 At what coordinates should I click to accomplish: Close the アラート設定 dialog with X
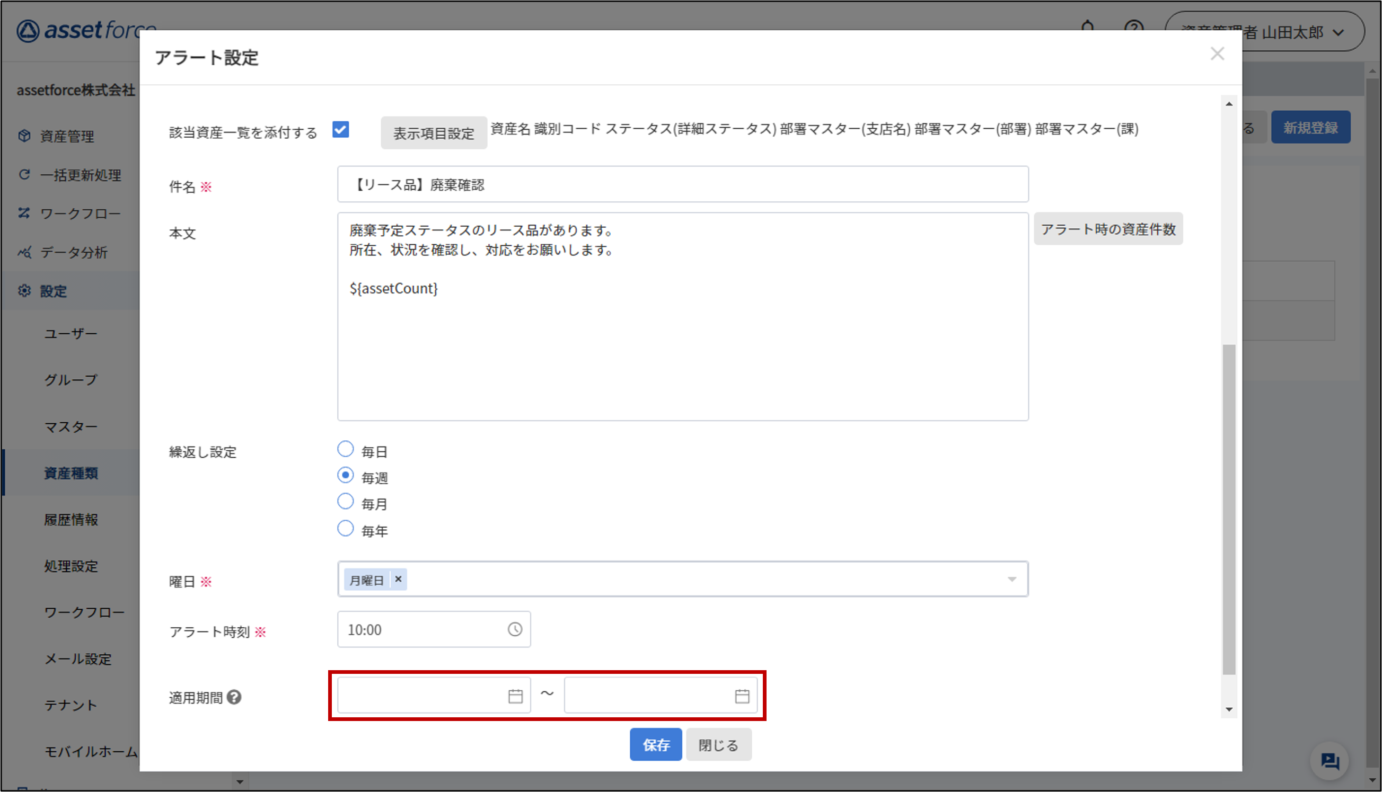click(x=1218, y=54)
